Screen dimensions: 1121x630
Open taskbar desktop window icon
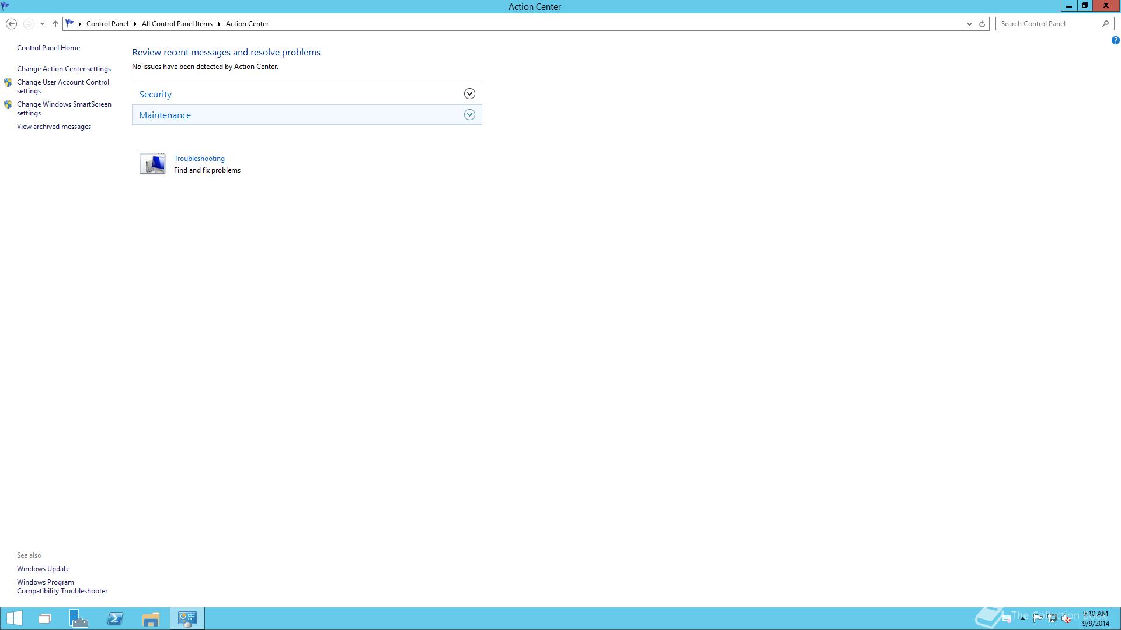(x=45, y=619)
